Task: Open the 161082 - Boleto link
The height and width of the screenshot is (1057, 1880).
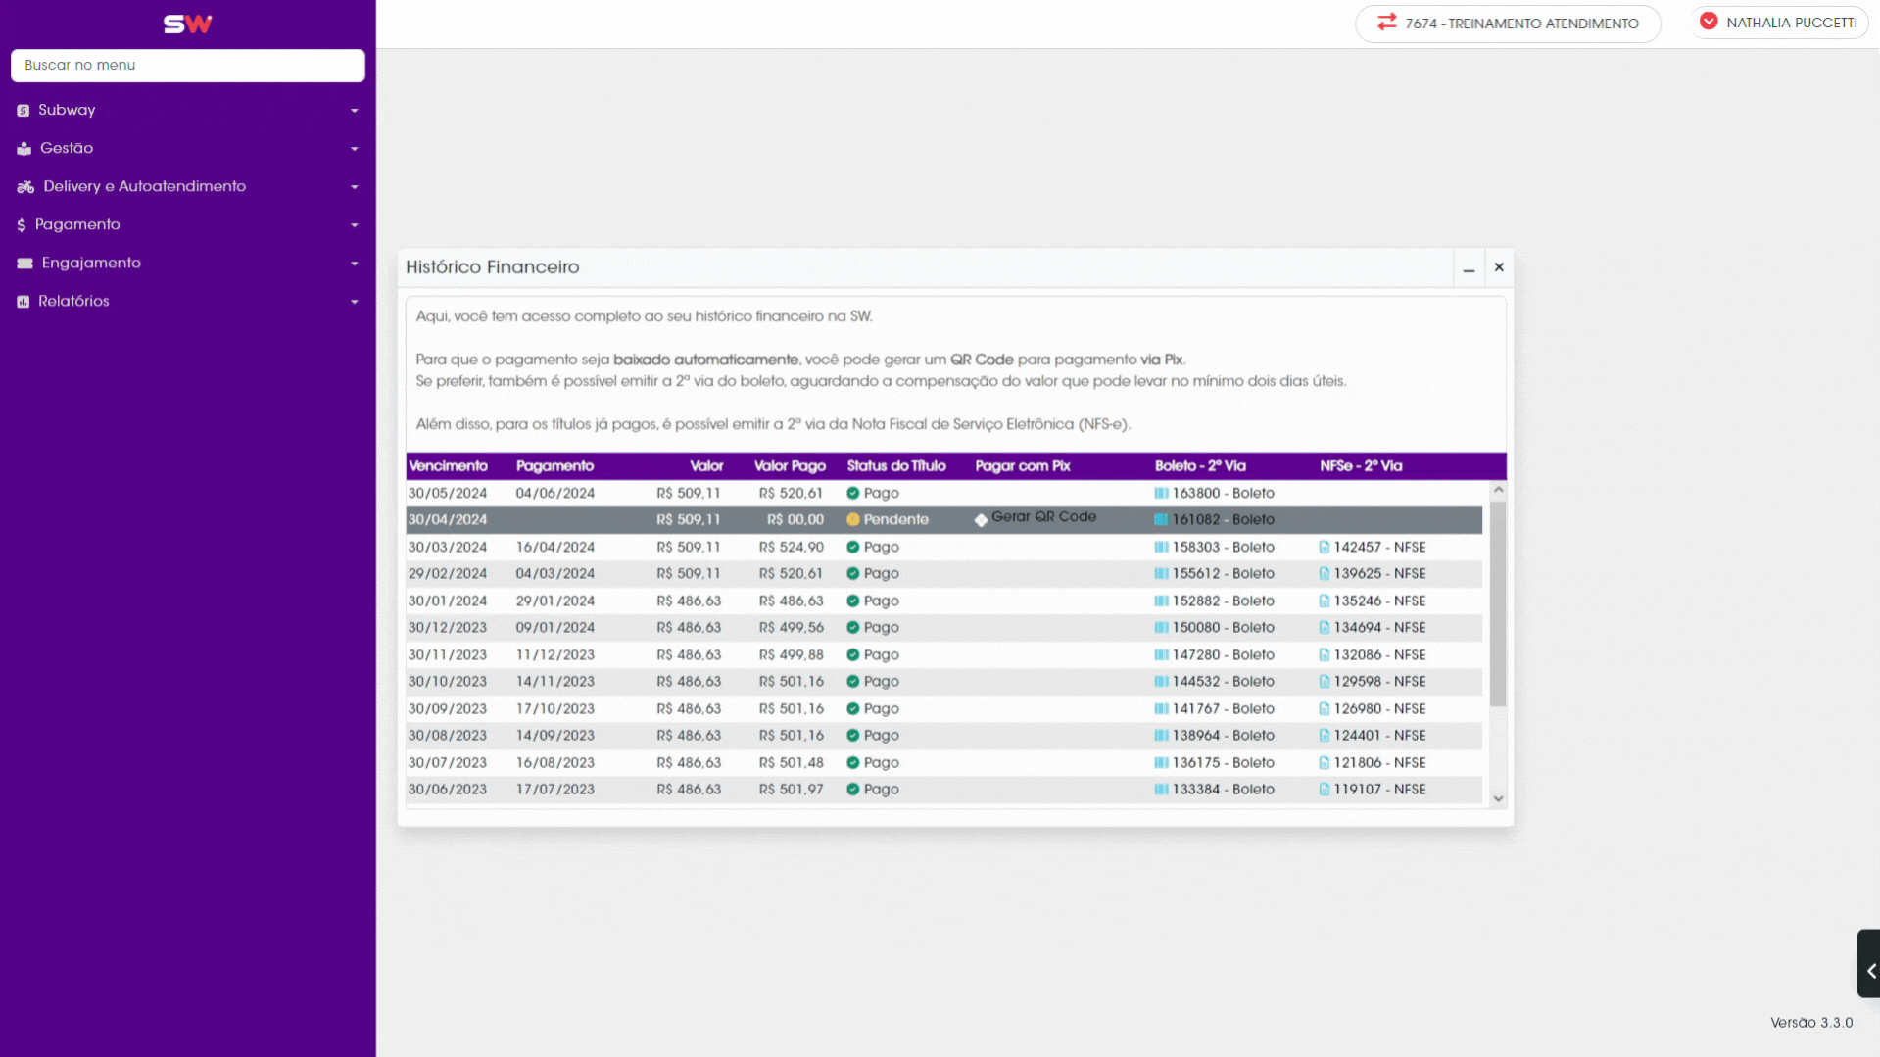Action: 1224,520
